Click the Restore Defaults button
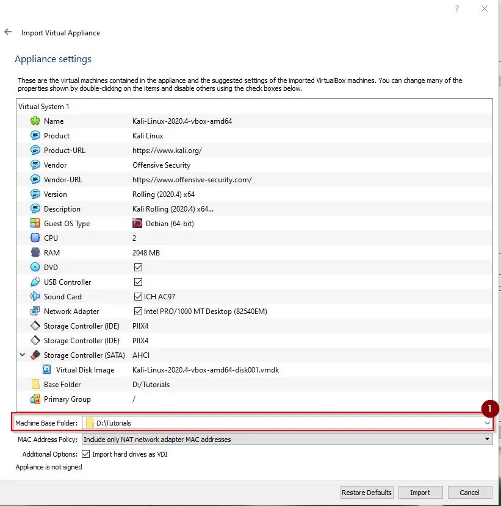 click(x=367, y=493)
